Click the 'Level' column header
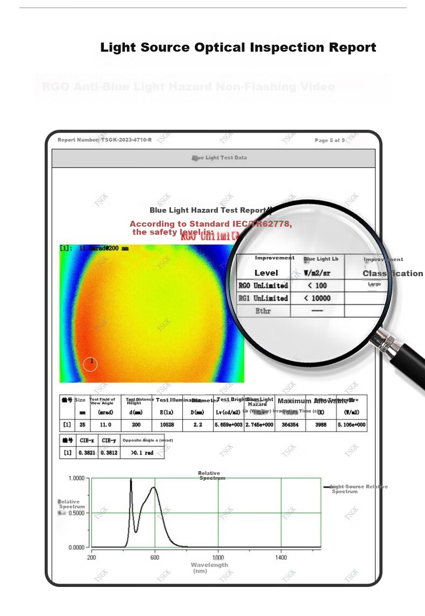 (266, 272)
